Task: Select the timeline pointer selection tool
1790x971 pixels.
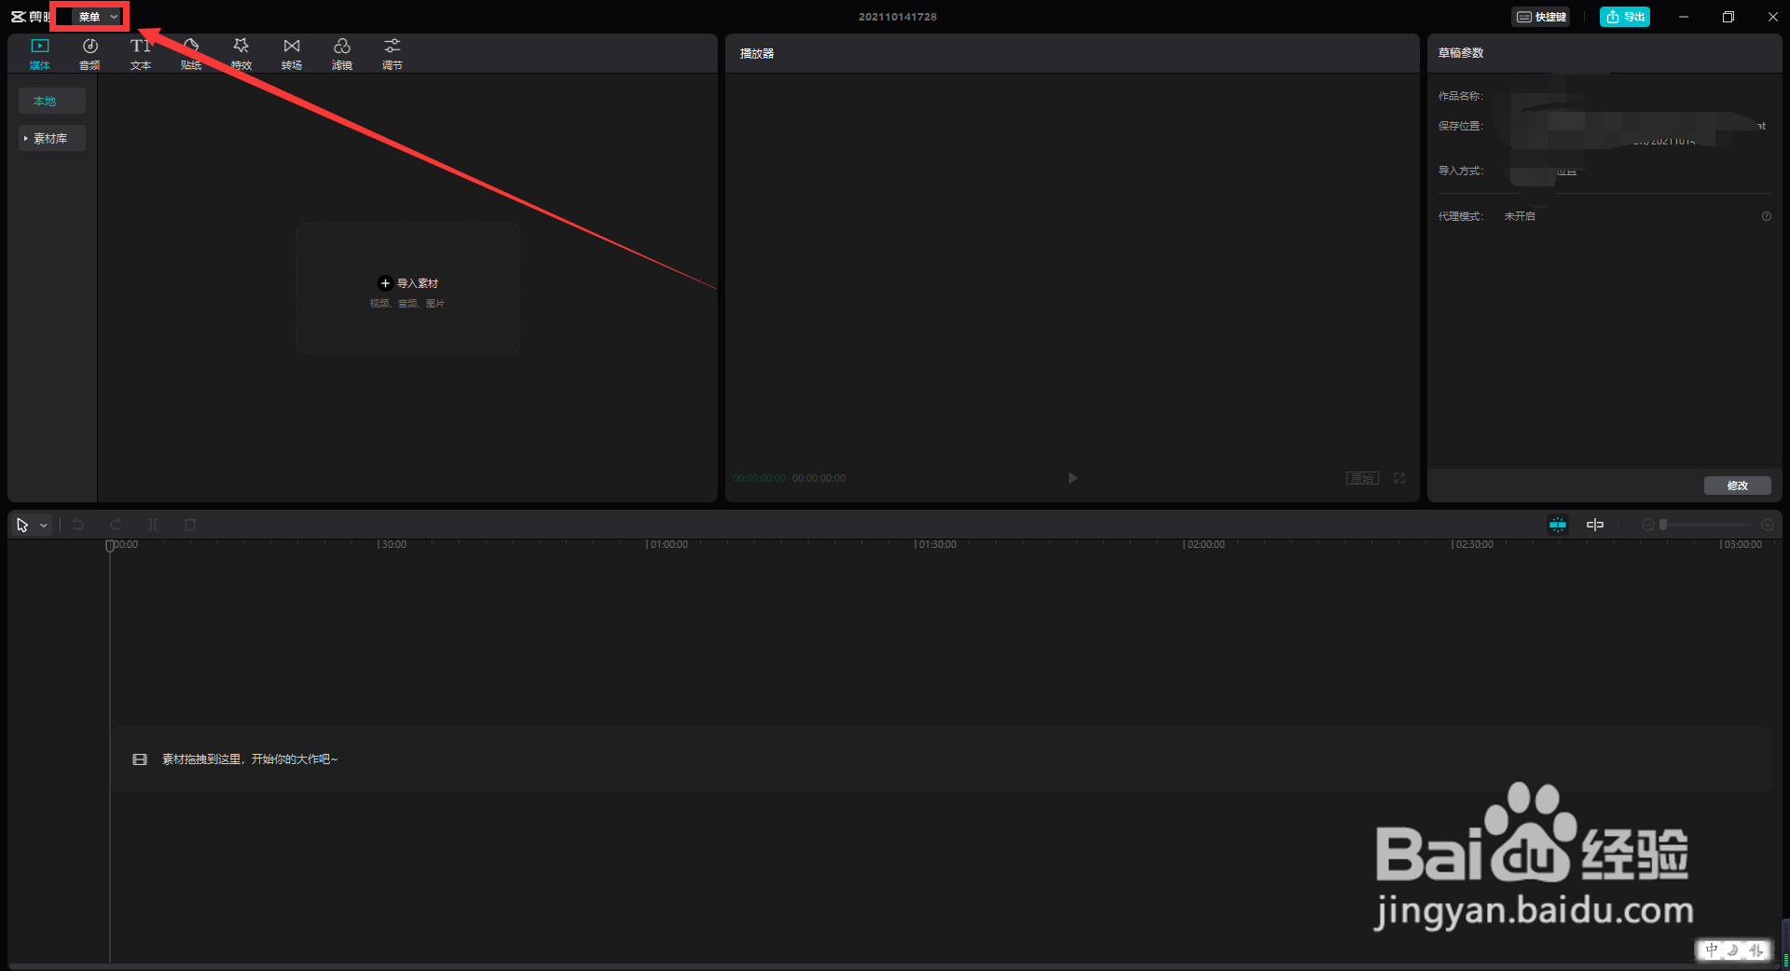Action: (x=22, y=526)
